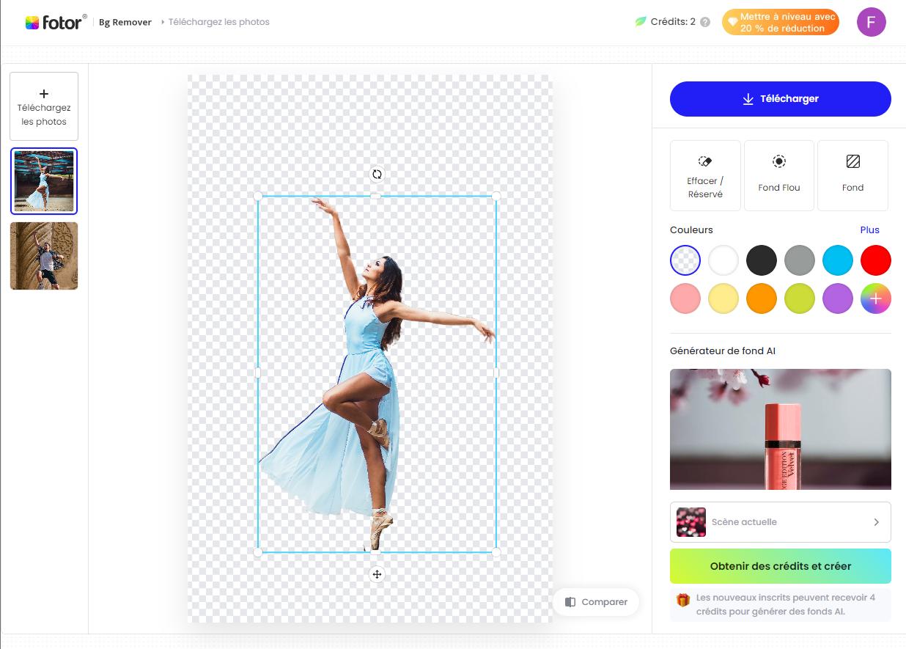Click the Fotor logo
Image resolution: width=906 pixels, height=649 pixels.
(55, 21)
